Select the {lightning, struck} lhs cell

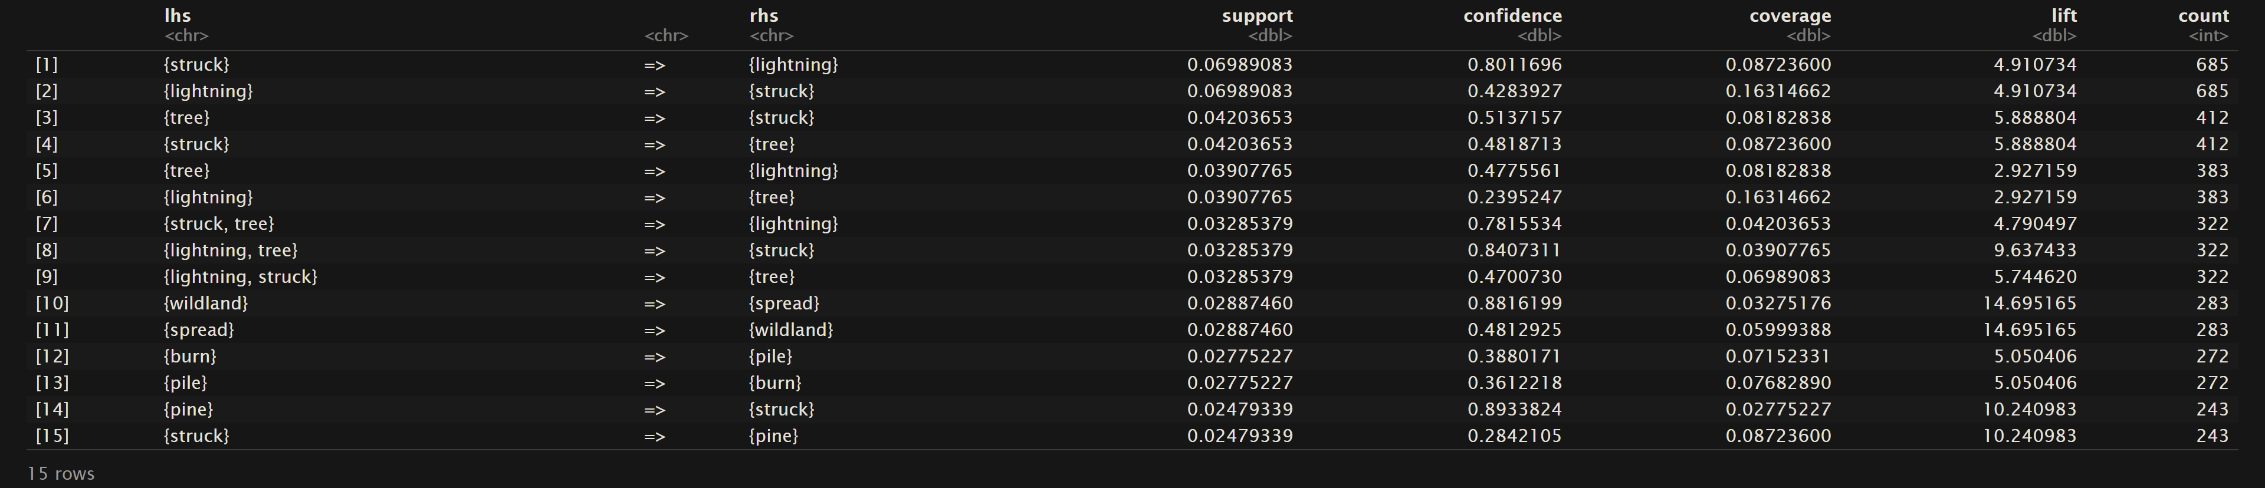pyautogui.click(x=240, y=277)
